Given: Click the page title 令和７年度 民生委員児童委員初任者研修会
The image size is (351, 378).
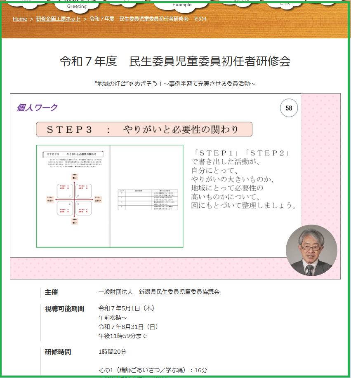Looking at the screenshot, I should [x=175, y=61].
